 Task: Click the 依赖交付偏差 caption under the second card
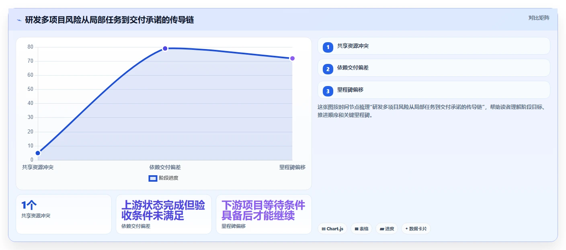[136, 226]
